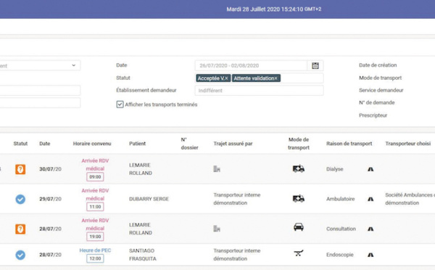Remove the Attente validation status filter tag
The height and width of the screenshot is (270, 435).
point(275,78)
